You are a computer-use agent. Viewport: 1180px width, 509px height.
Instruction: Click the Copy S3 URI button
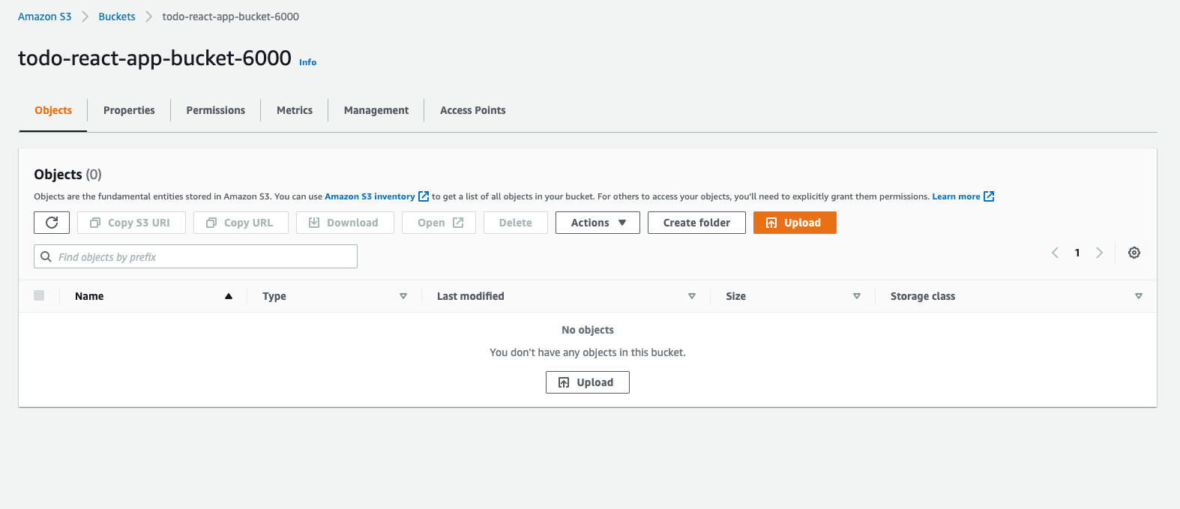[131, 223]
